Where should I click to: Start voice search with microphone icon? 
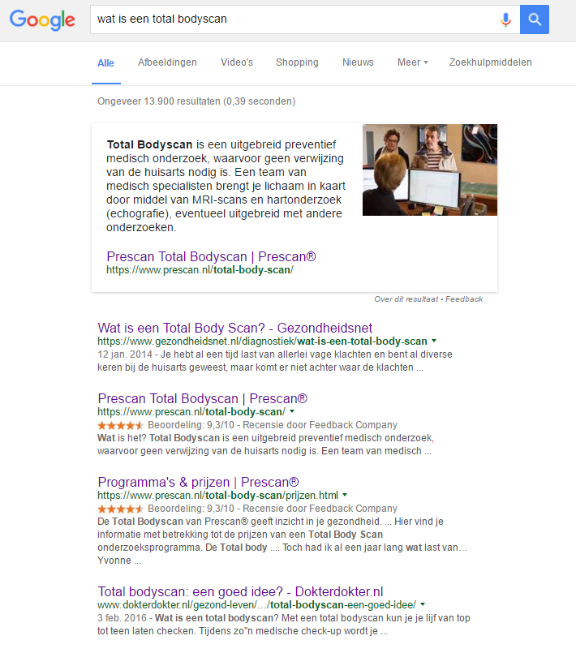(506, 19)
